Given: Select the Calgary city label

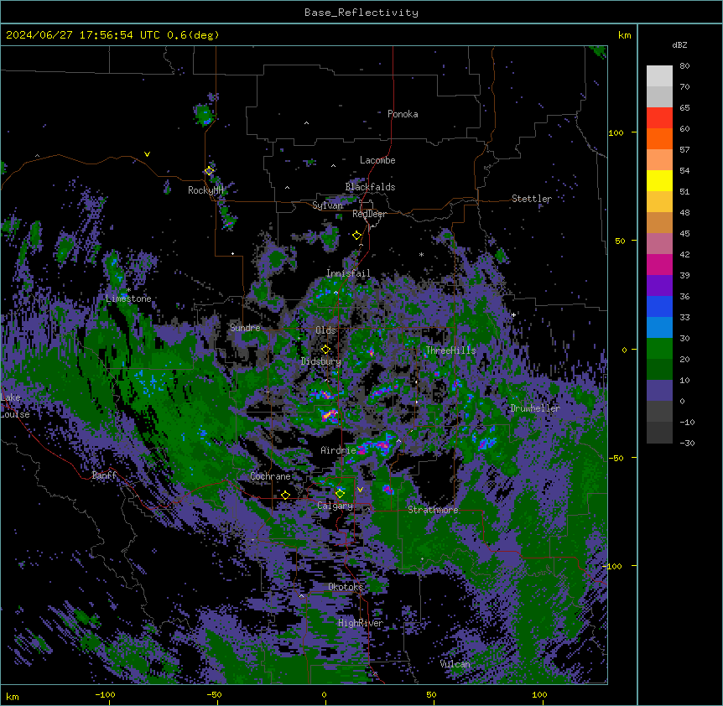Looking at the screenshot, I should pos(335,506).
